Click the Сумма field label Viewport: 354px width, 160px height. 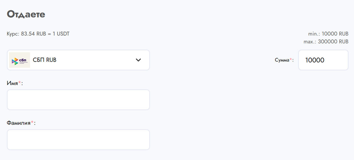coord(282,60)
